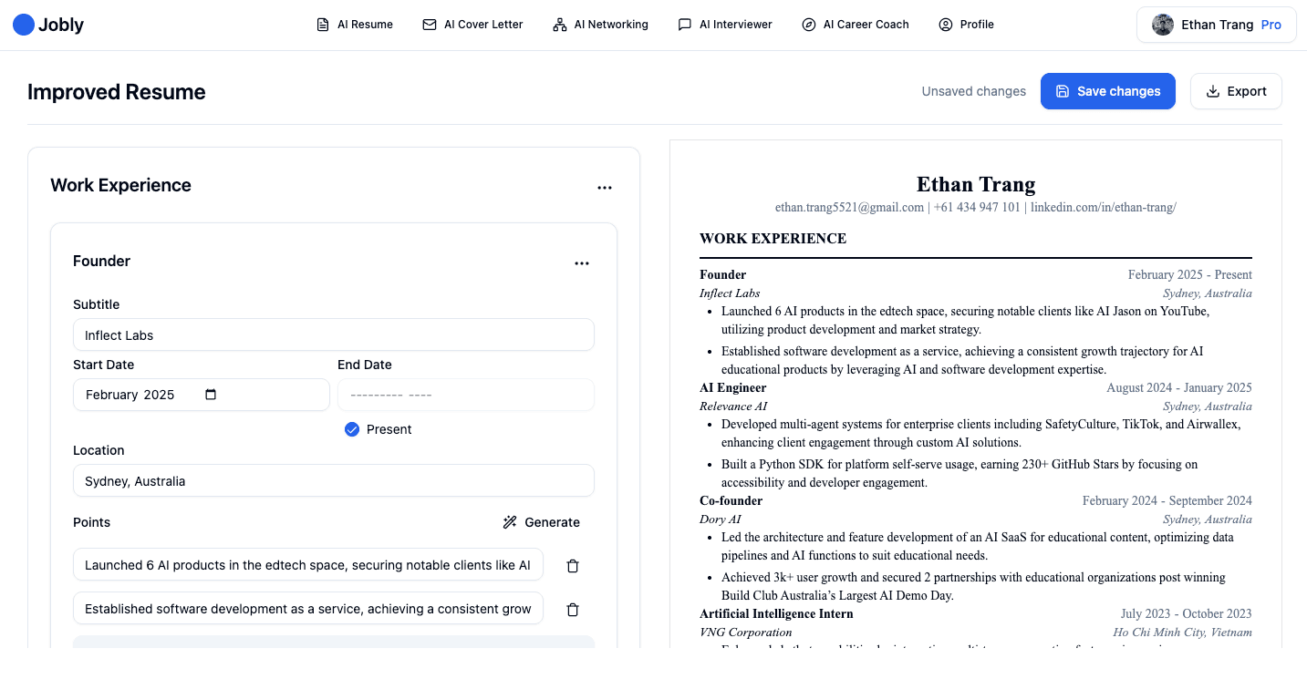Click the magic wand Generate icon
This screenshot has width=1307, height=679.
pyautogui.click(x=510, y=521)
